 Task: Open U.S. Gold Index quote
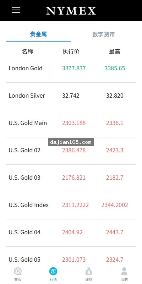[x=71, y=205]
